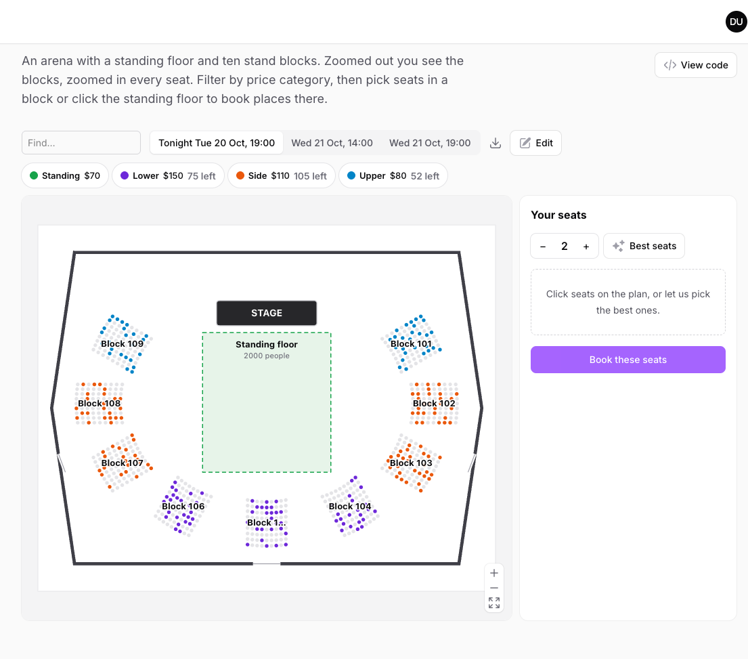Image resolution: width=748 pixels, height=659 pixels.
Task: Click the "52 left" availability text
Action: [425, 176]
